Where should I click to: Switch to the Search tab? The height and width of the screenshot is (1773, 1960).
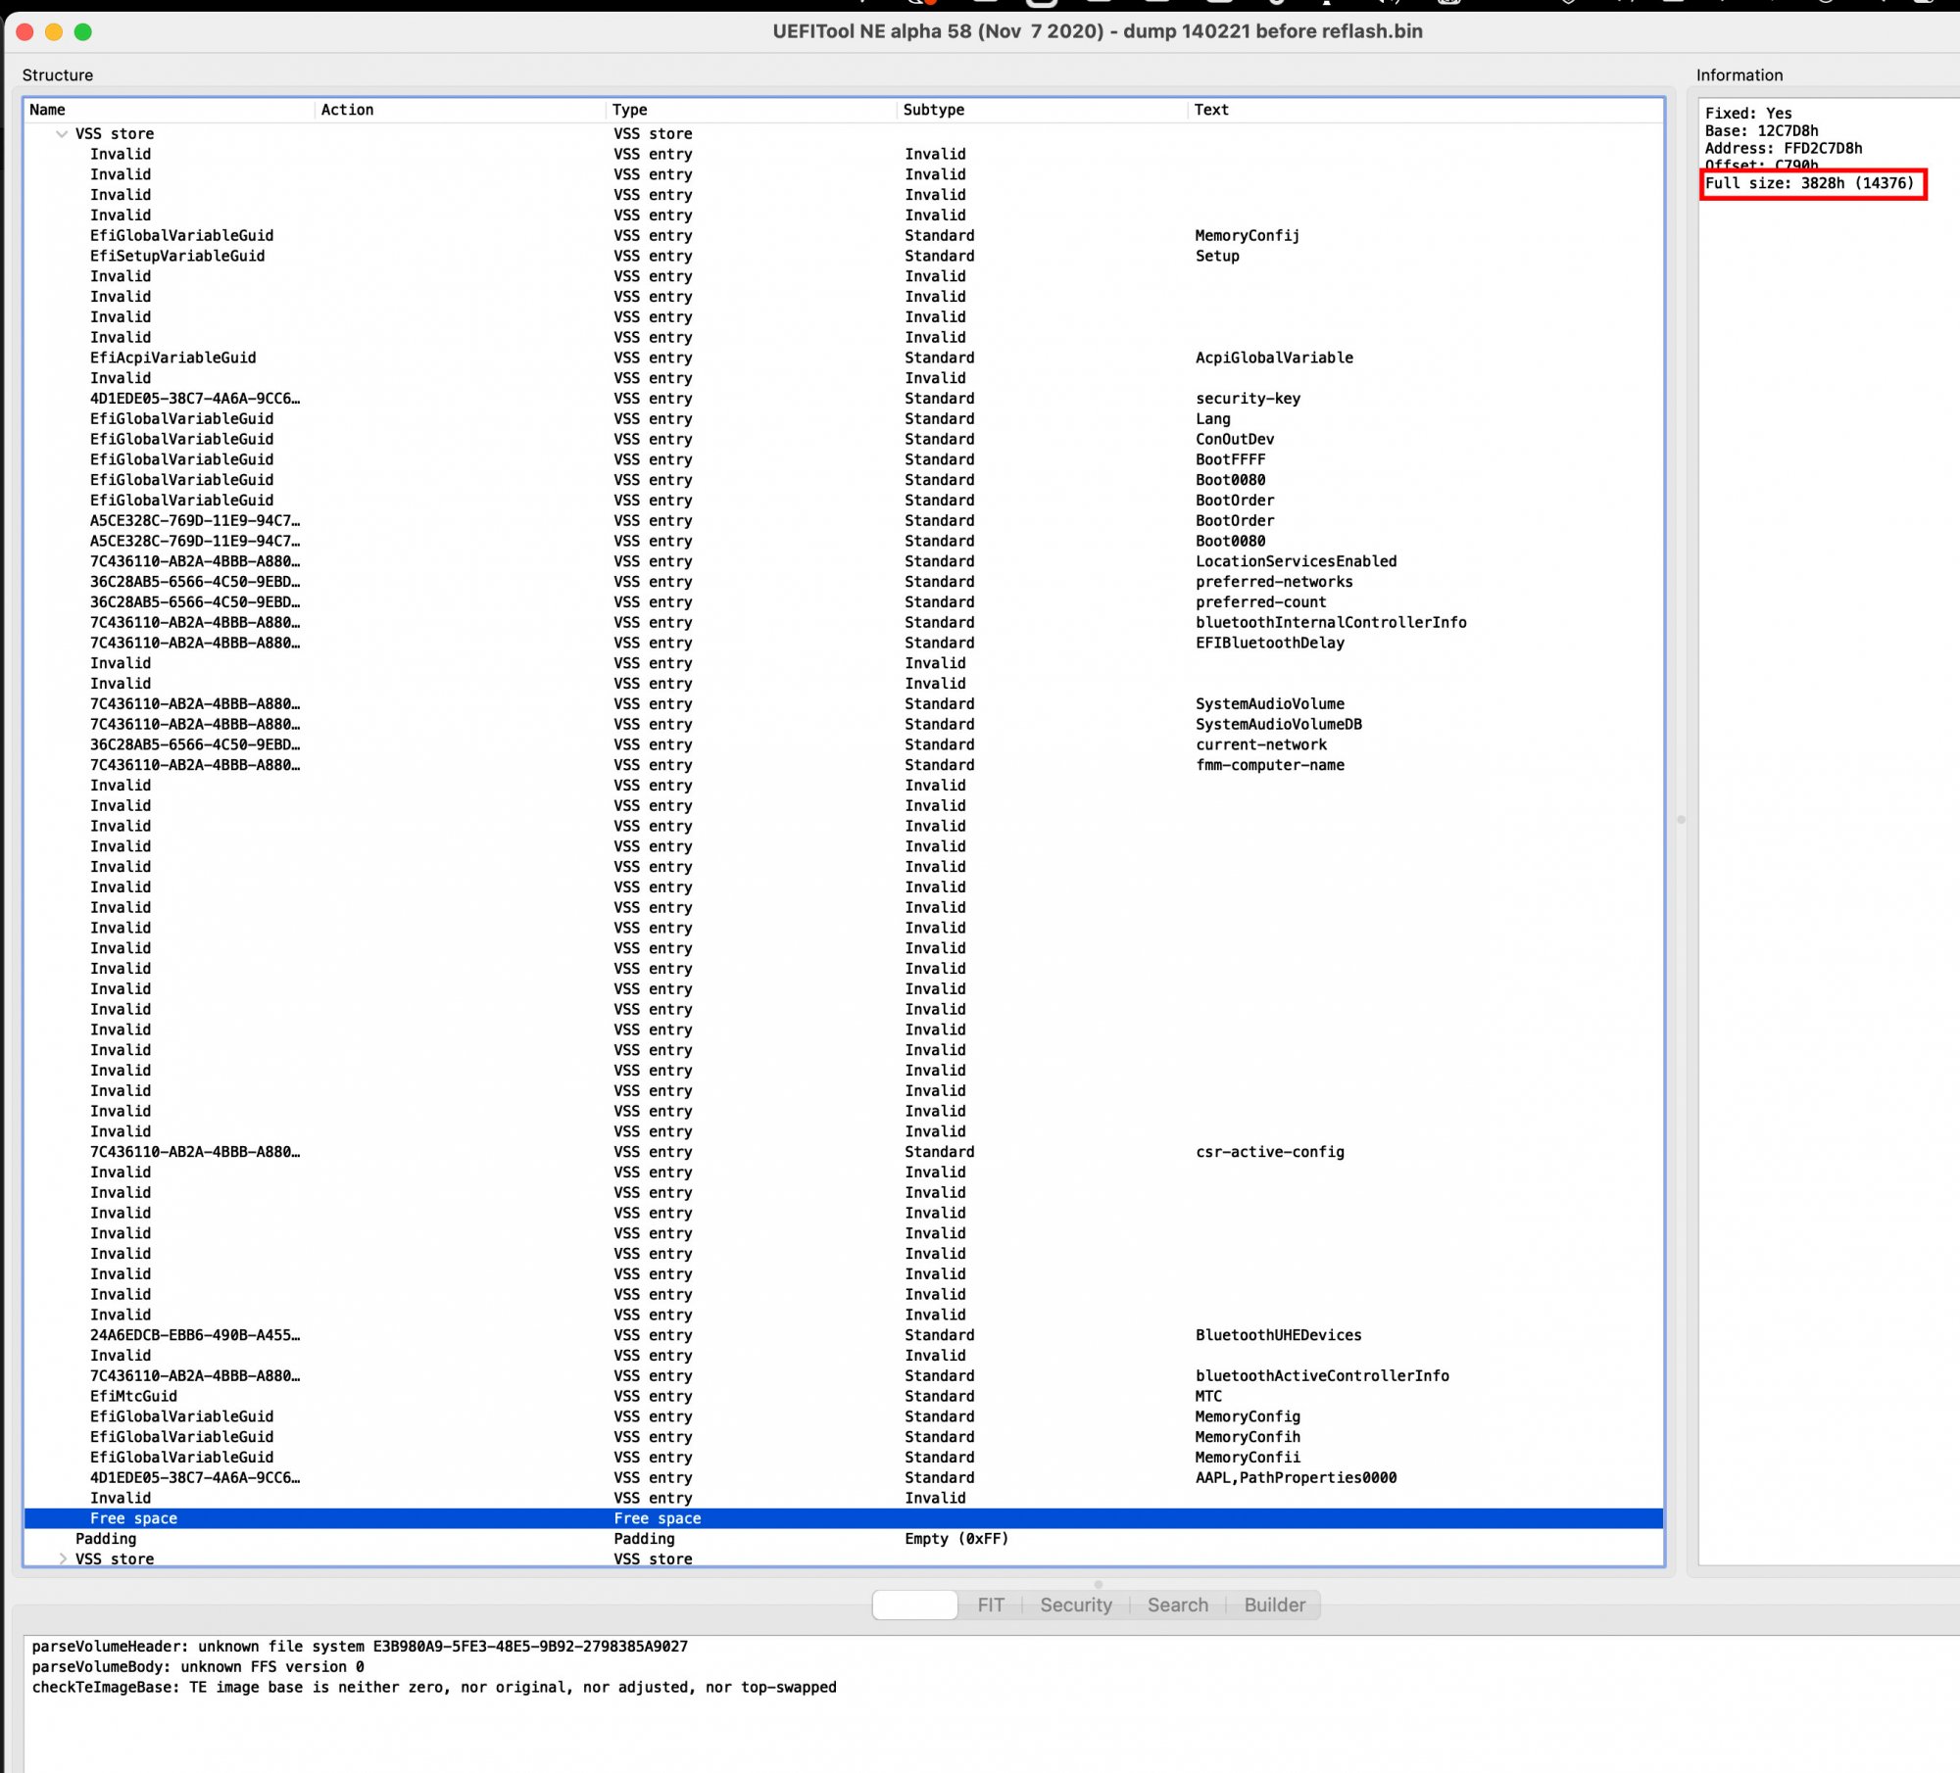(x=1177, y=1605)
